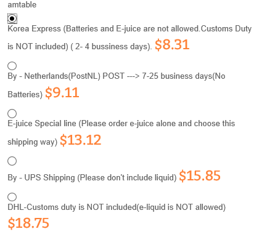Select the E-juice Special line radio button
This screenshot has height=237, width=259.
point(12,113)
